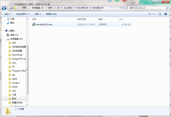This screenshot has height=117, width=171.
Task: Click the 6,764 KB size cell
Action: (x=126, y=24)
